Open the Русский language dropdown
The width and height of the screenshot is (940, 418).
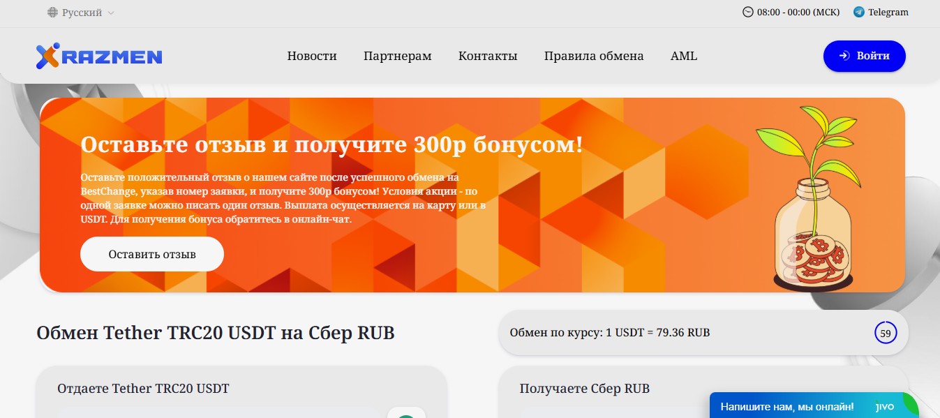coord(81,13)
